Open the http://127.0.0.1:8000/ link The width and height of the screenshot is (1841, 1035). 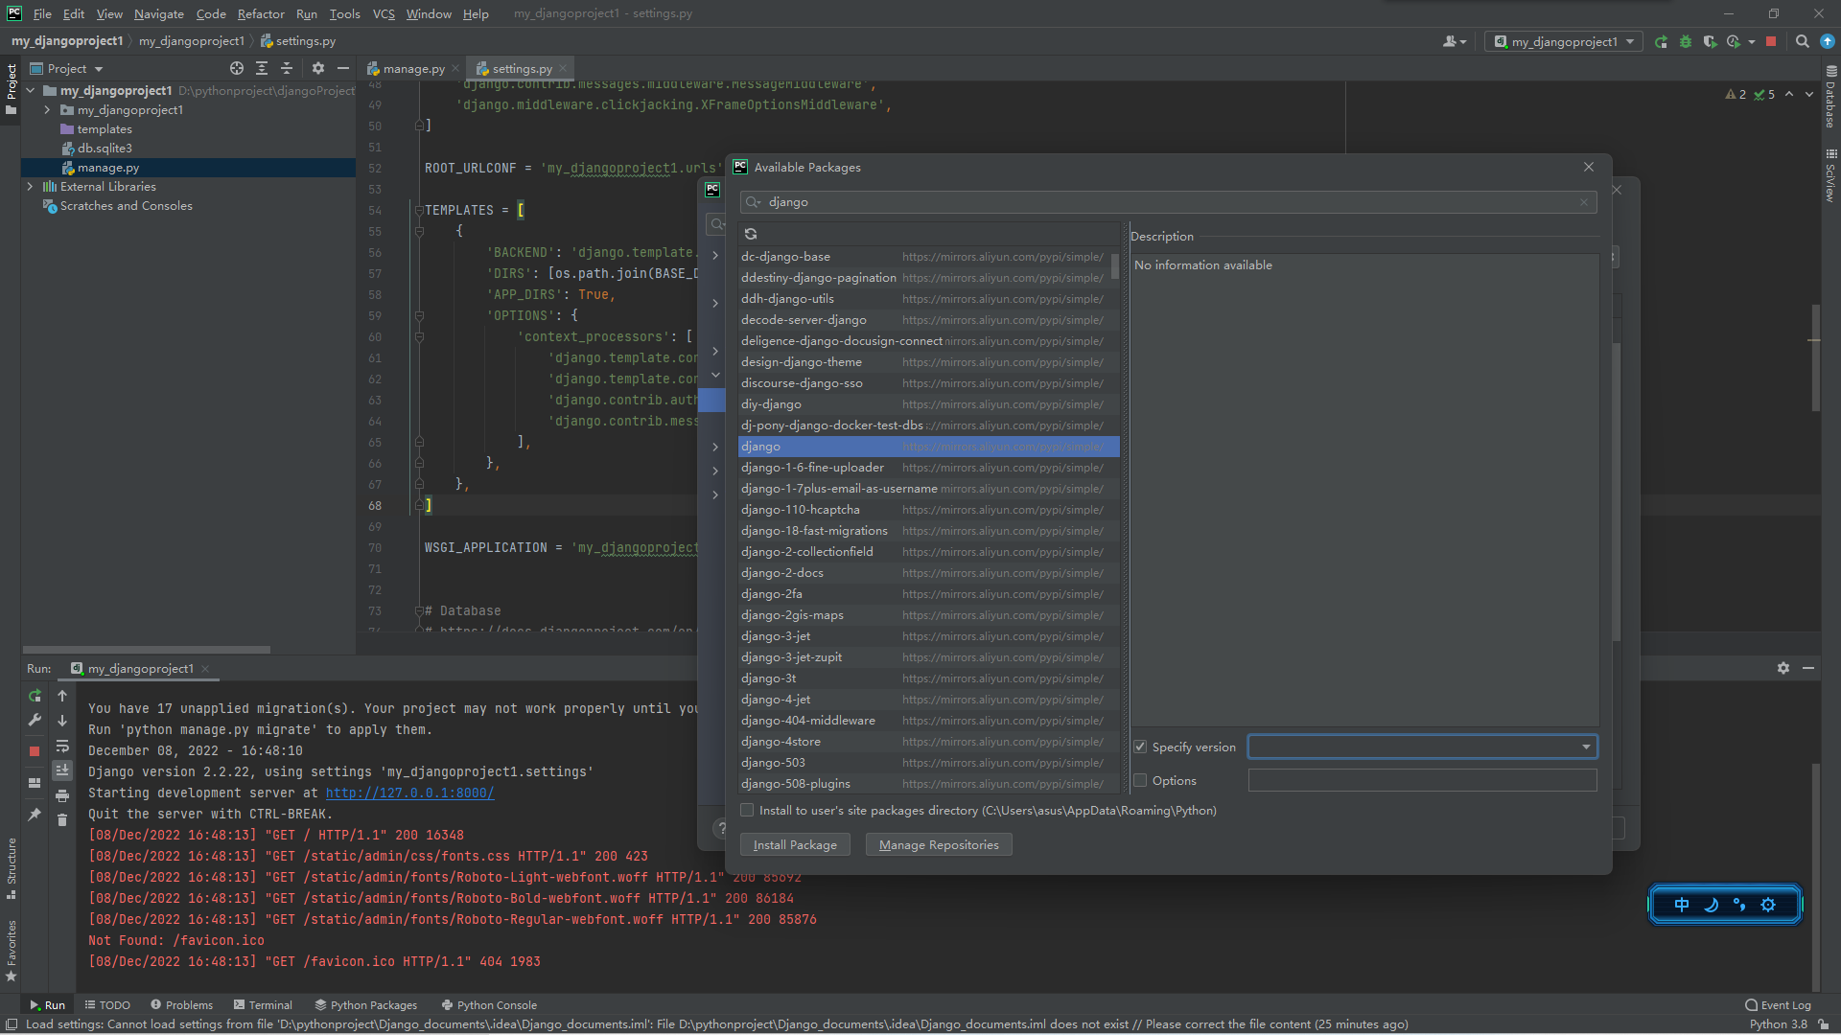point(409,793)
